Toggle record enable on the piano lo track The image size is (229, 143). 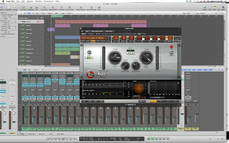[38, 22]
